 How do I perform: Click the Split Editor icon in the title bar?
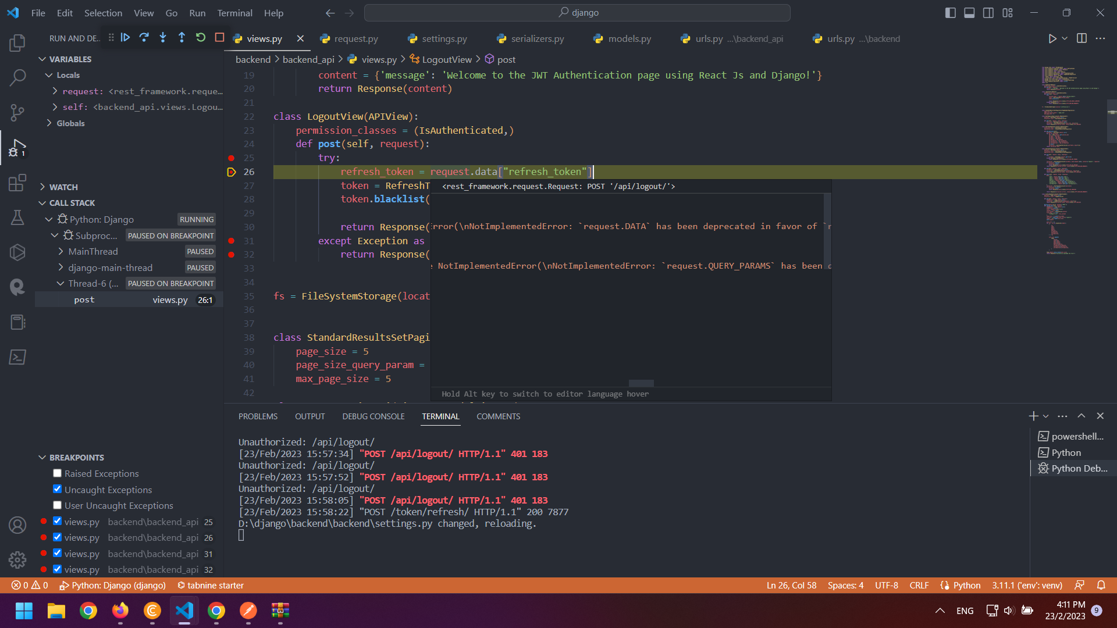click(x=1082, y=38)
